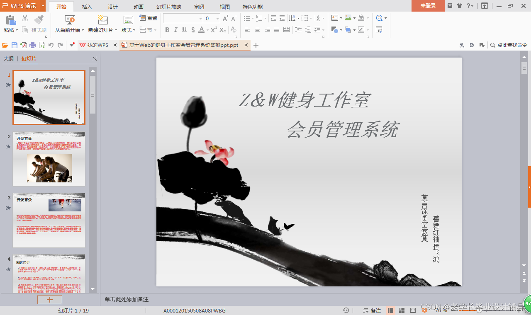
Task: Select the slide sorter view icon
Action: point(401,310)
